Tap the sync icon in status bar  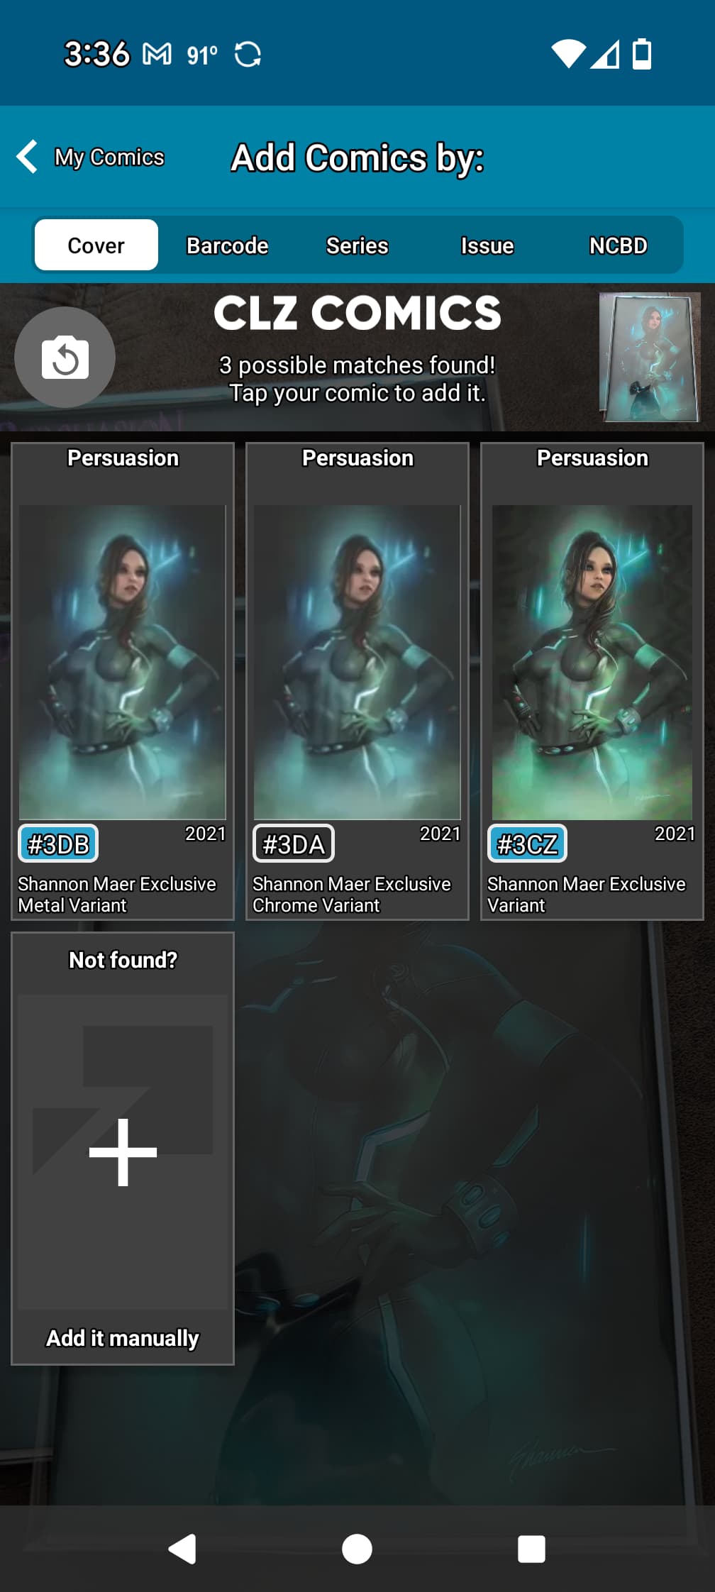[248, 54]
